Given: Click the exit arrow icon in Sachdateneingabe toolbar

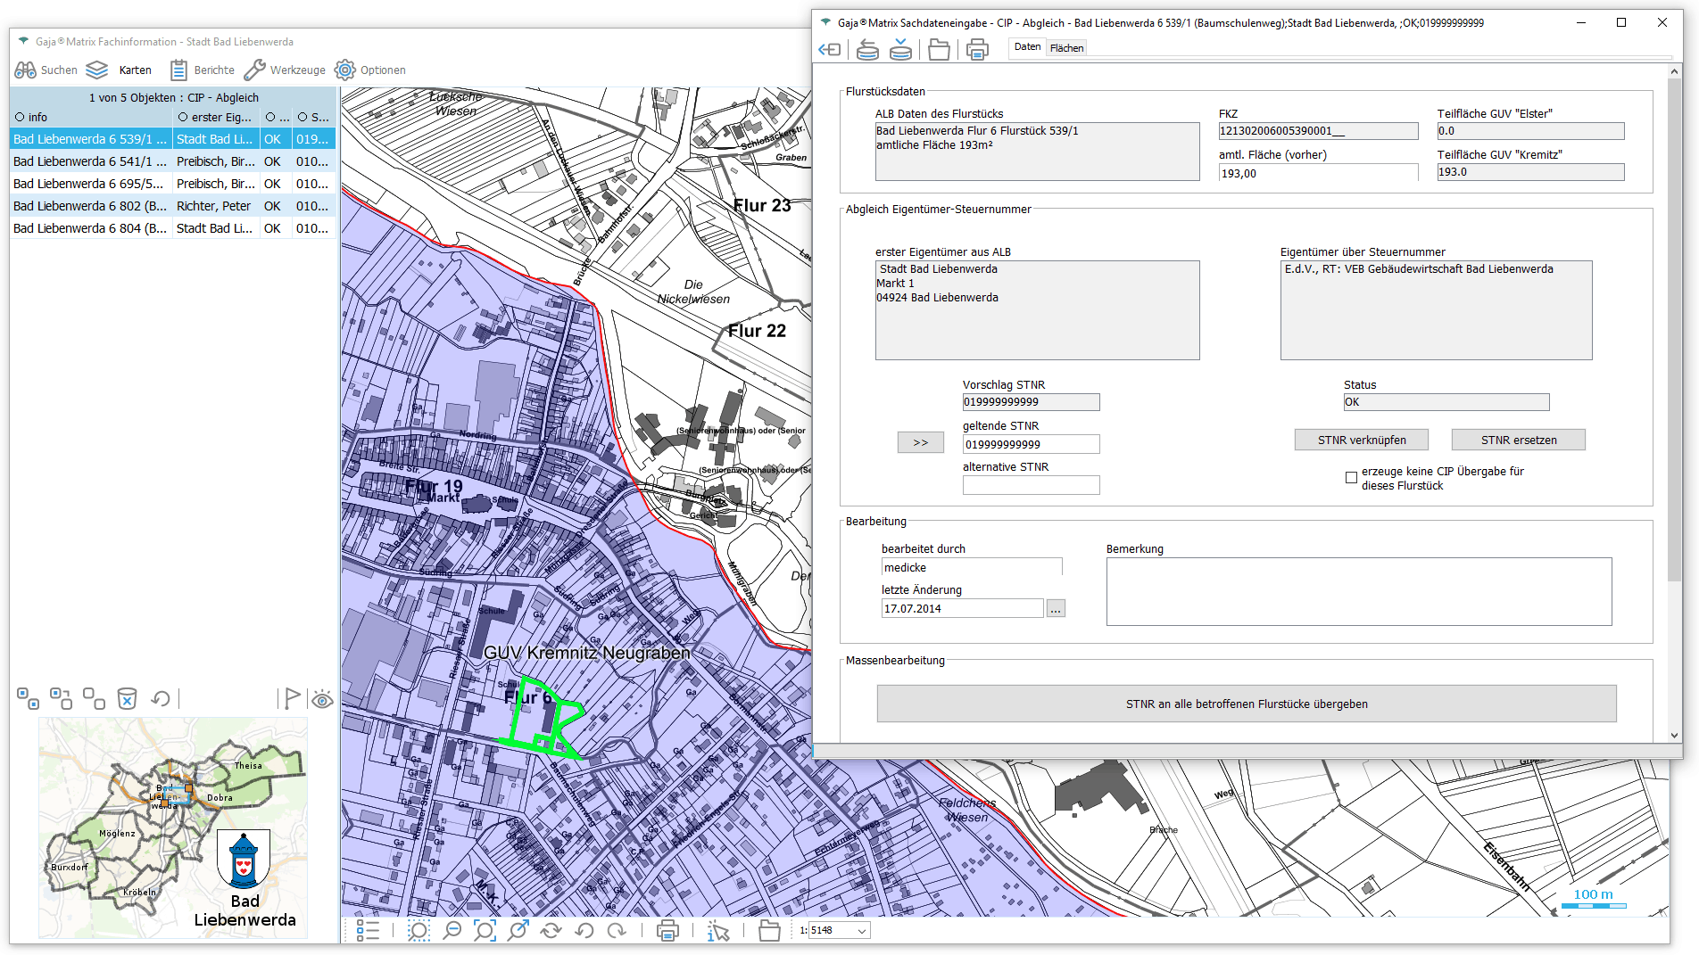Looking at the screenshot, I should [x=830, y=50].
